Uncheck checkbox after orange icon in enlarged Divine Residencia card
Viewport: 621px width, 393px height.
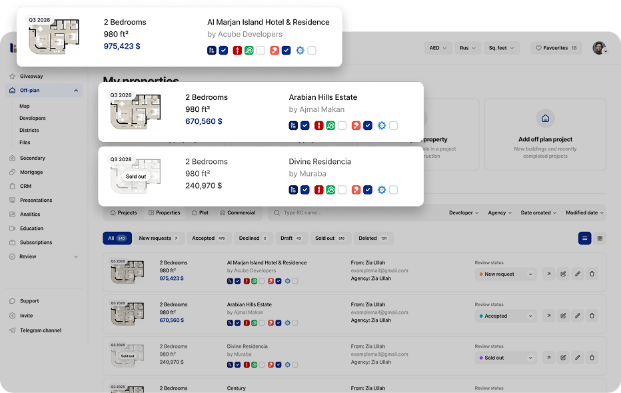(x=368, y=190)
